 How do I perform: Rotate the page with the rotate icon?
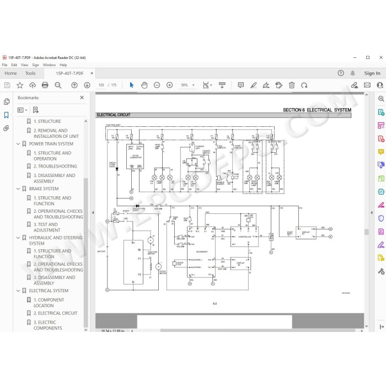tap(304, 85)
